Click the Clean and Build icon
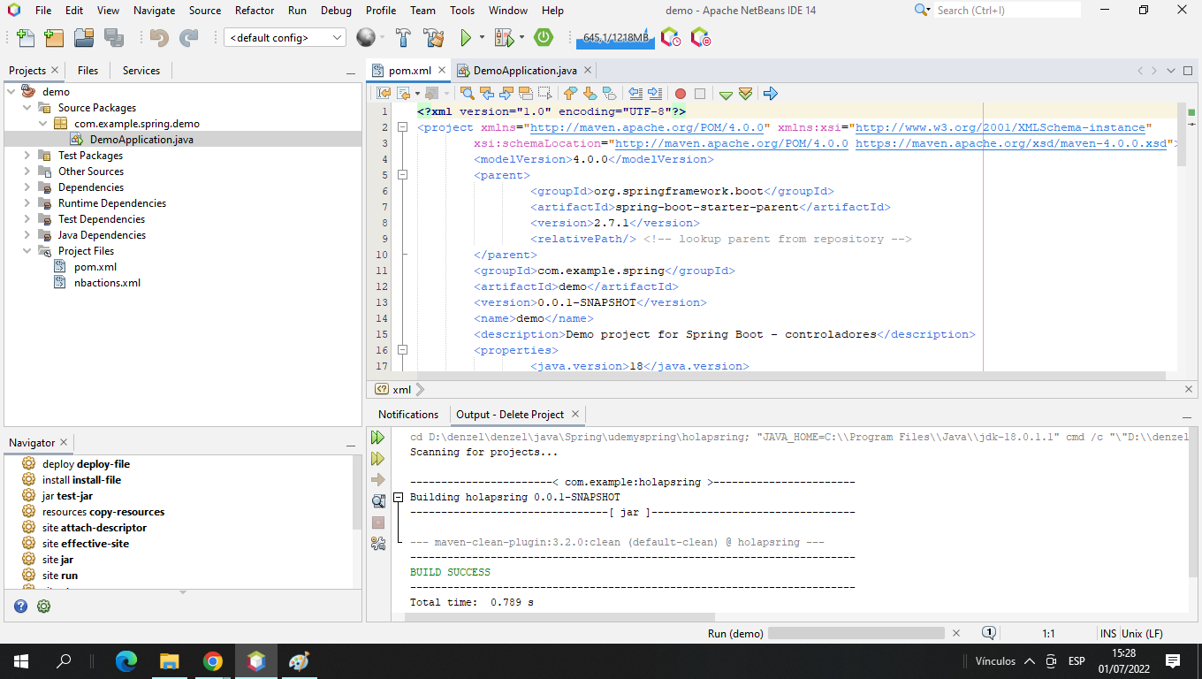The width and height of the screenshot is (1202, 679). pos(433,38)
